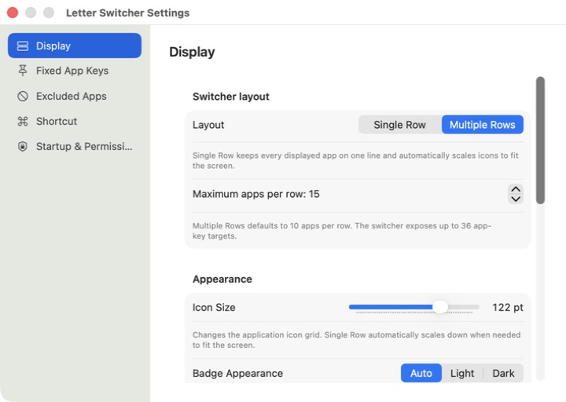The image size is (566, 402).
Task: Set Badge Appearance to Auto
Action: pos(421,373)
